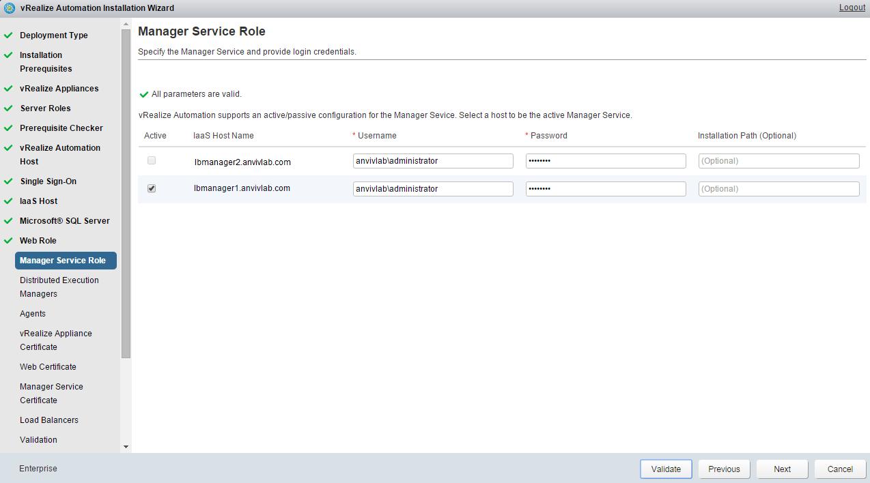
Task: Open the Prerequisite Checker step
Action: click(x=61, y=128)
